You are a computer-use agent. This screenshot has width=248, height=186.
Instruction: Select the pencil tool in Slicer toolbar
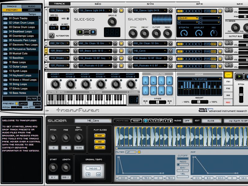click(x=151, y=121)
